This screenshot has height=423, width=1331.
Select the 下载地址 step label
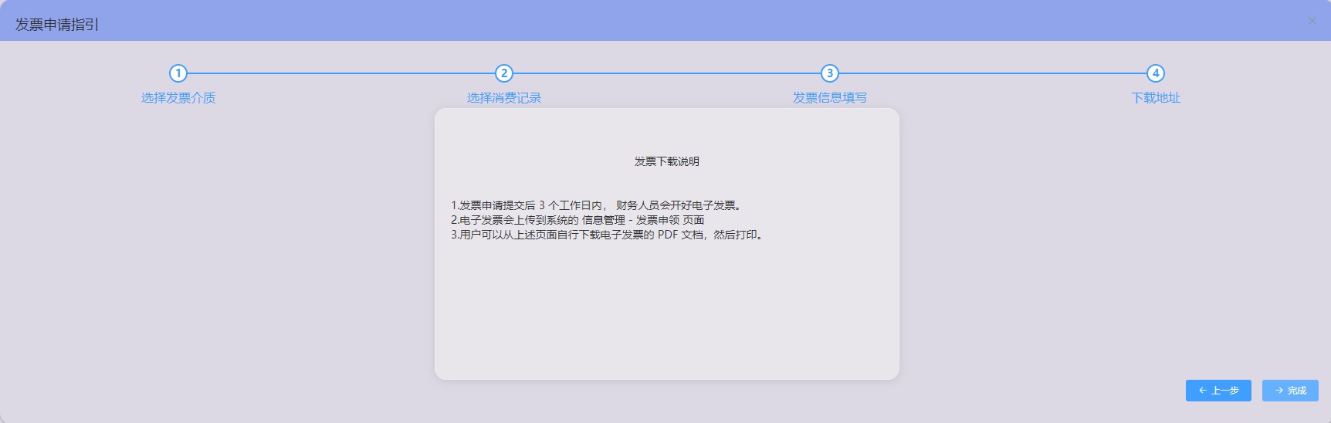[1156, 98]
